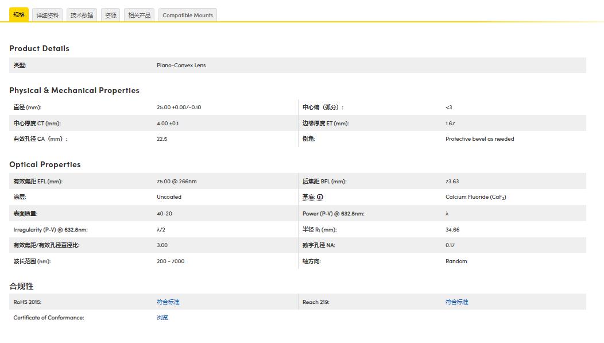The width and height of the screenshot is (604, 343).
Task: Click 浏览 for Certificate of Conformance
Action: tap(162, 318)
